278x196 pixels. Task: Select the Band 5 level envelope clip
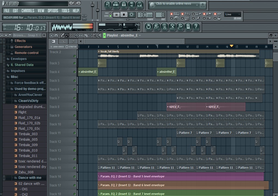181,176
